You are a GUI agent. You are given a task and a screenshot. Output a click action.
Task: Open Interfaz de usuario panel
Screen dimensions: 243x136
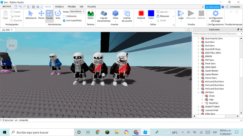coord(127,16)
